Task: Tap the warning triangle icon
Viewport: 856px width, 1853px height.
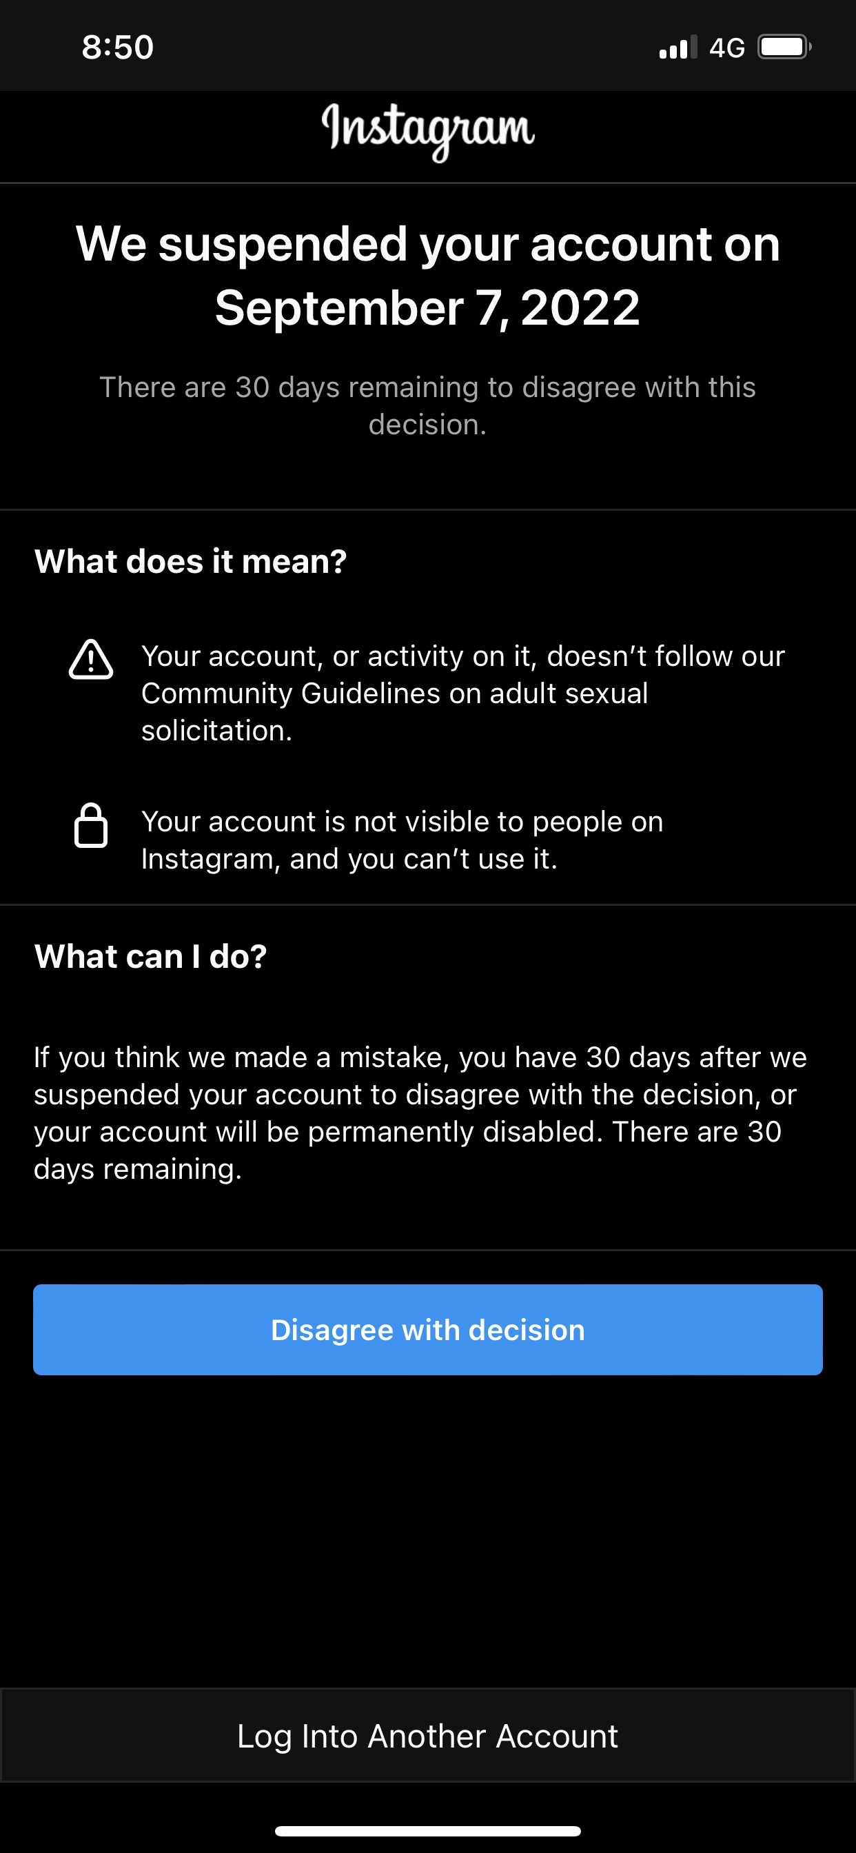Action: click(91, 659)
